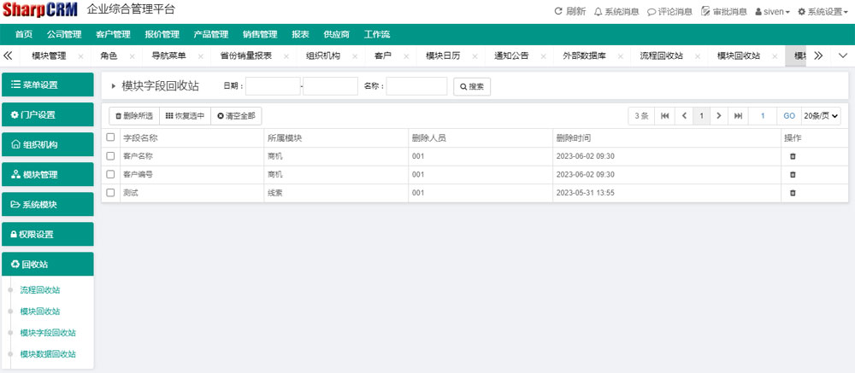
Task: Toggle the select-all header checkbox
Action: click(x=110, y=137)
